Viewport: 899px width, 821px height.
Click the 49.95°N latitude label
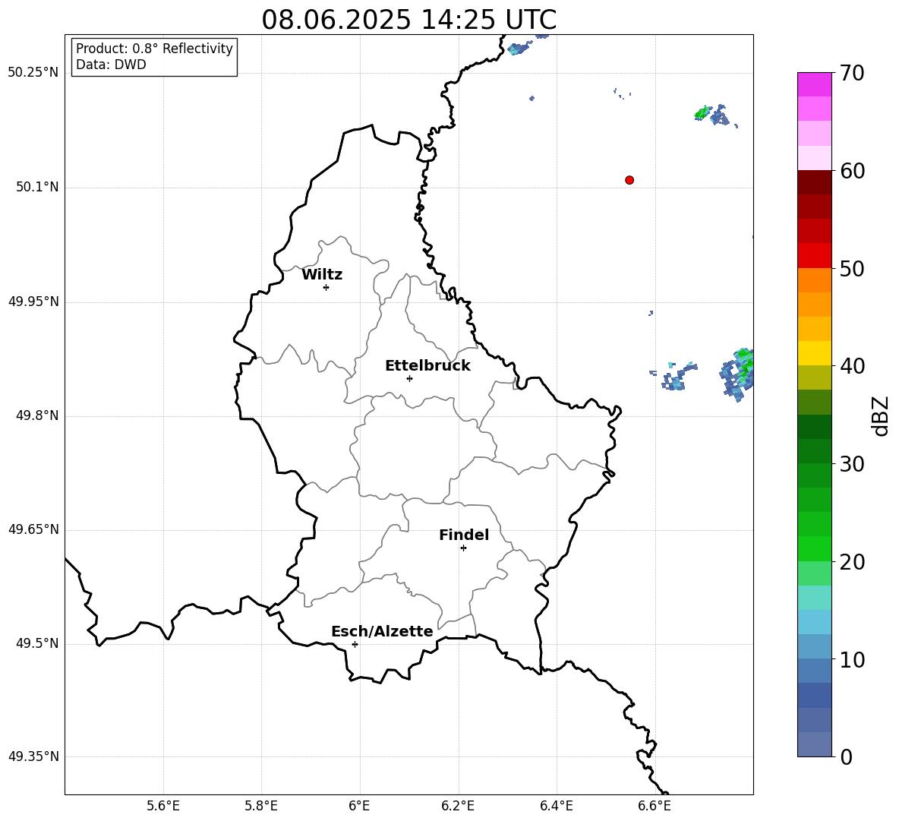pos(33,302)
